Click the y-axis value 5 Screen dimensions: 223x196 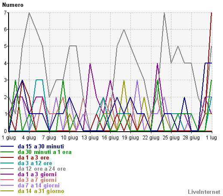pos(5,46)
